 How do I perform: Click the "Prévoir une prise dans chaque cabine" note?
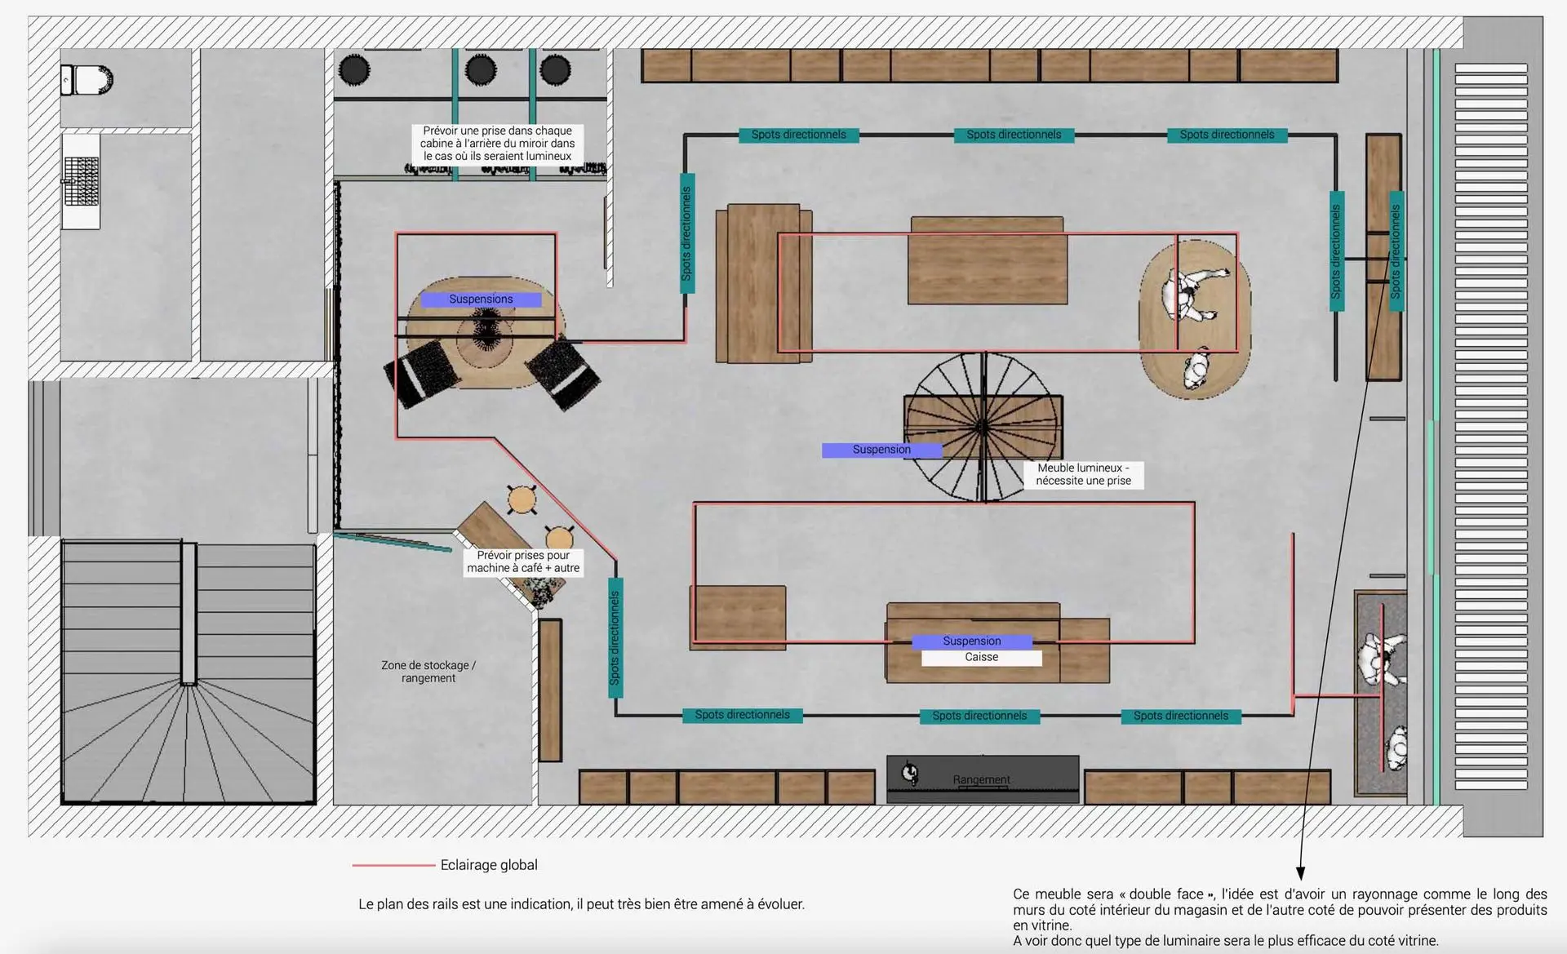(497, 144)
